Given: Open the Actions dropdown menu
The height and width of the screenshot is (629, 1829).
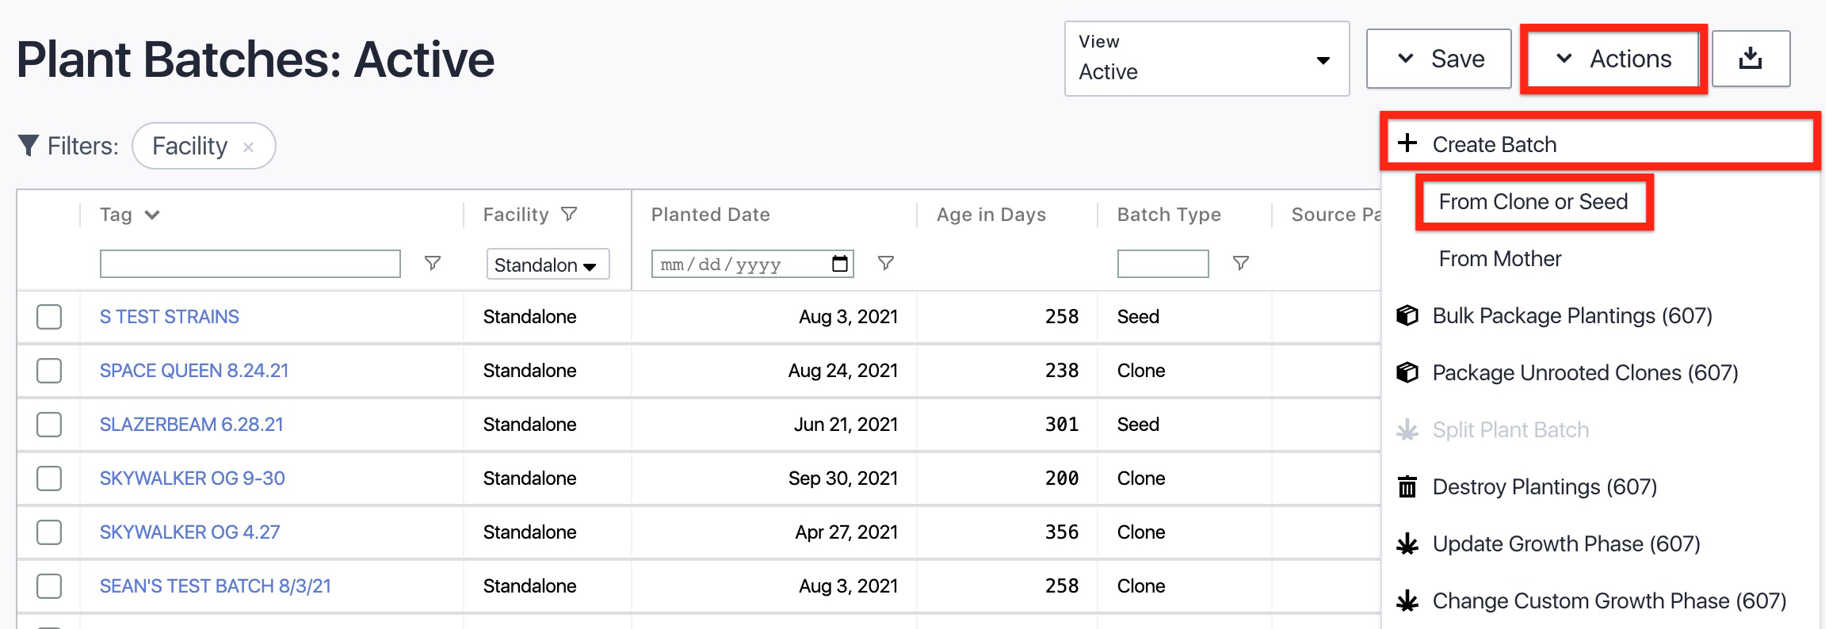Looking at the screenshot, I should (1614, 59).
